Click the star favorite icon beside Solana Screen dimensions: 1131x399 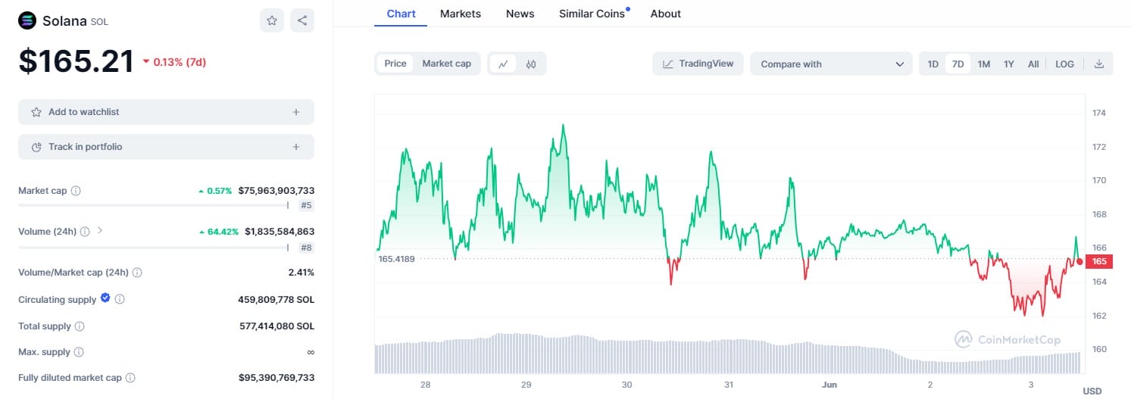(x=272, y=20)
